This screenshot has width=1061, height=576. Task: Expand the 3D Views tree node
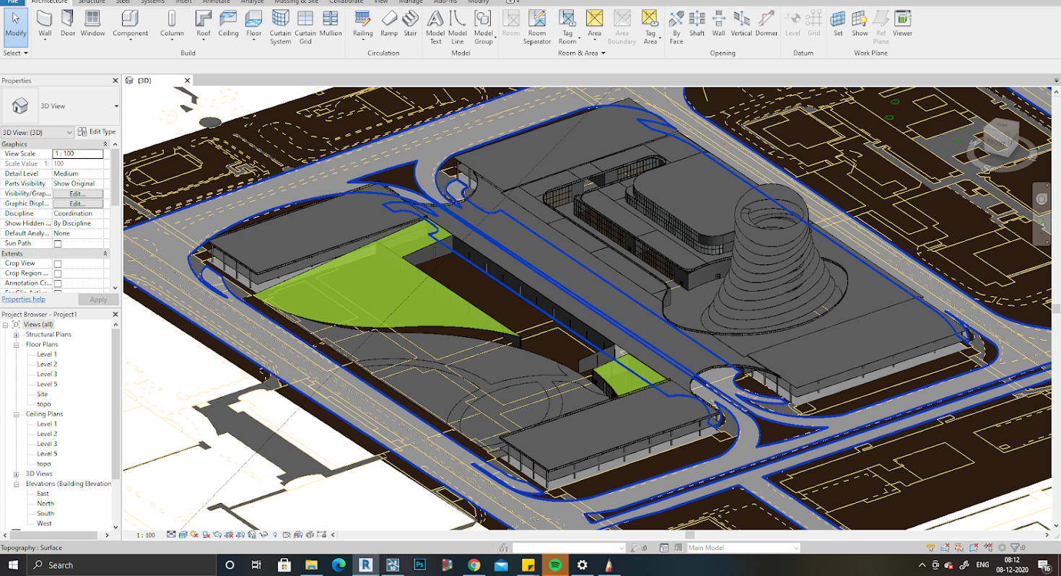(16, 474)
